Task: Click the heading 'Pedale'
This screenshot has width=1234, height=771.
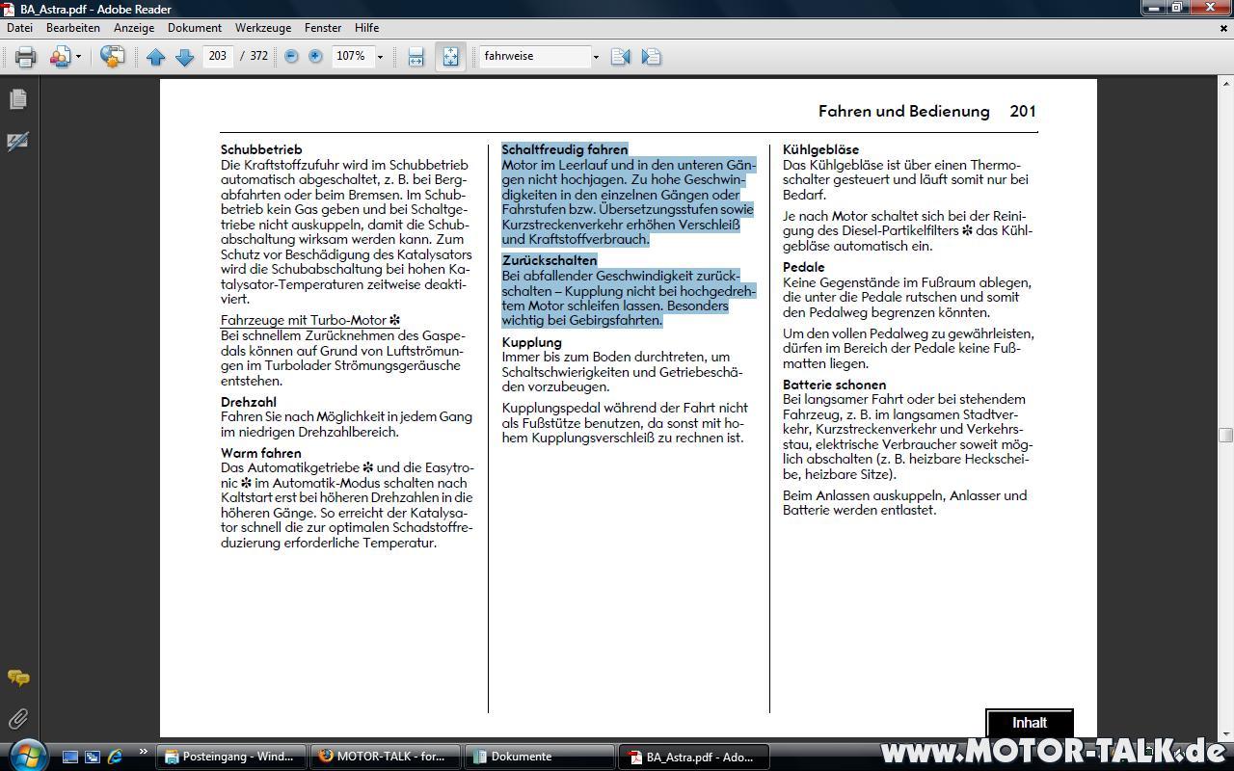Action: pyautogui.click(x=804, y=267)
